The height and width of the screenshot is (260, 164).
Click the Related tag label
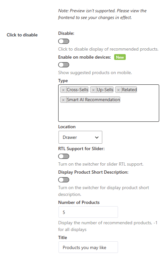point(129,90)
